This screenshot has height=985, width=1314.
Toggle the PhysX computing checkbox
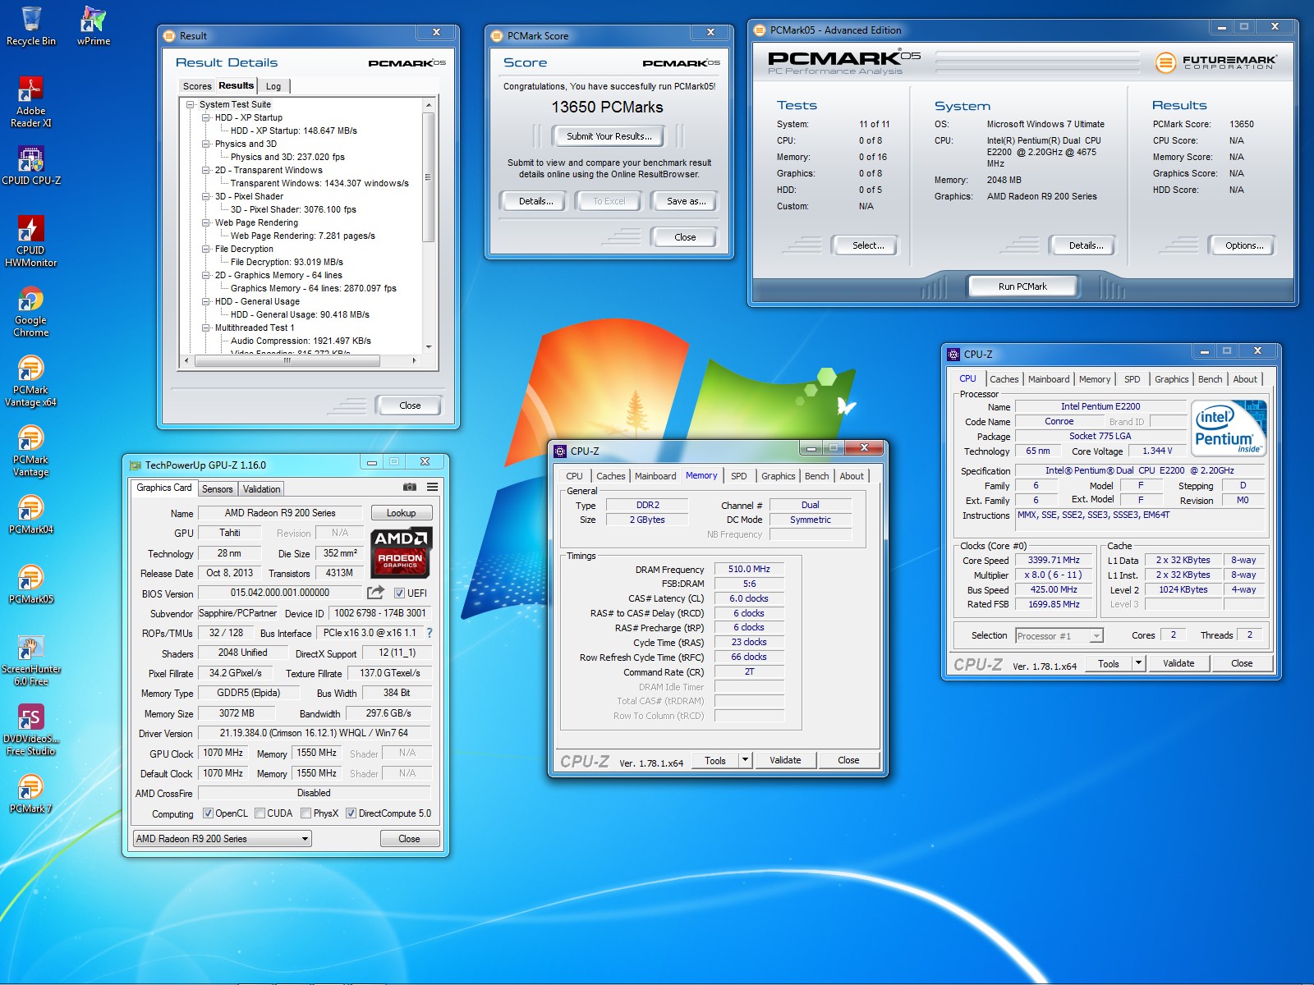tap(306, 813)
